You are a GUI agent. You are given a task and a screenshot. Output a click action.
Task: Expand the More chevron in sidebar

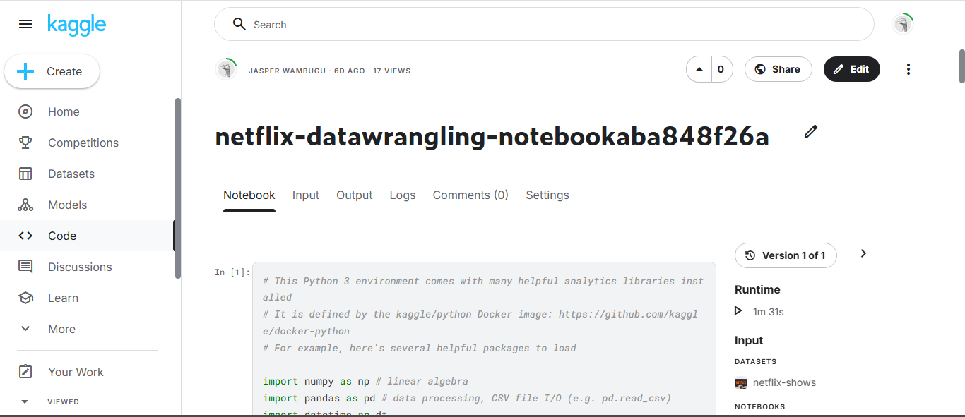click(x=25, y=329)
